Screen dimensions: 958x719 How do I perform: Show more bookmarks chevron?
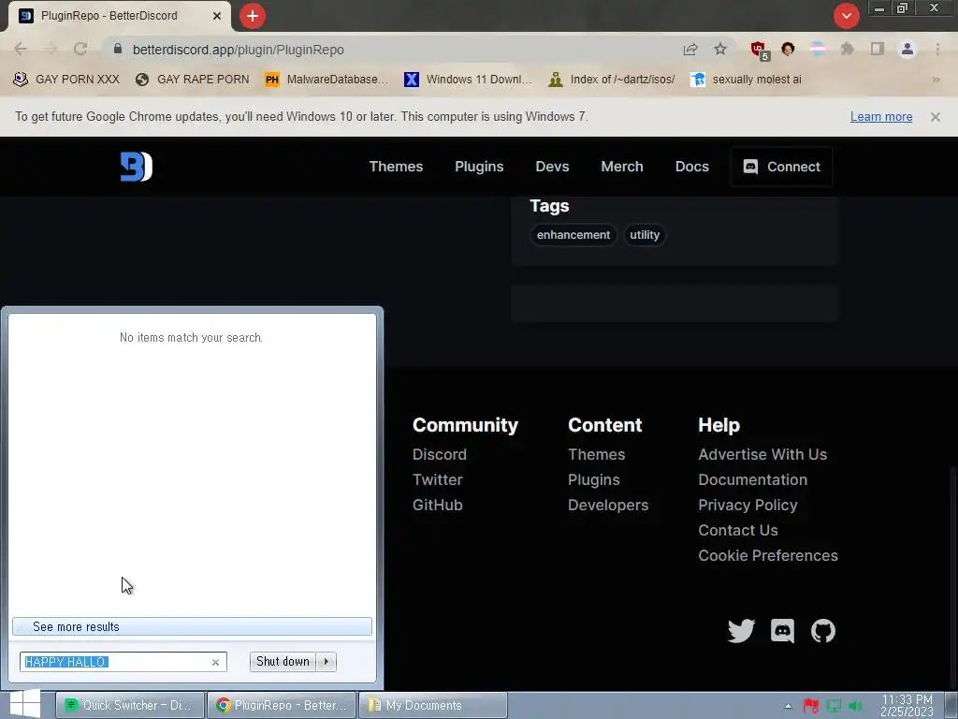[x=936, y=80]
